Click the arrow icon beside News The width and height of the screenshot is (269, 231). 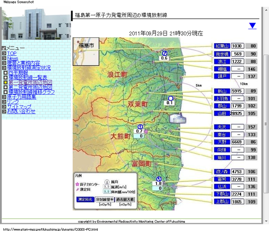point(4,58)
